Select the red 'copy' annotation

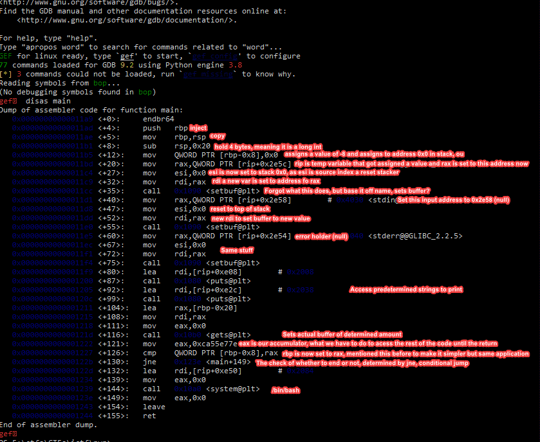218,136
